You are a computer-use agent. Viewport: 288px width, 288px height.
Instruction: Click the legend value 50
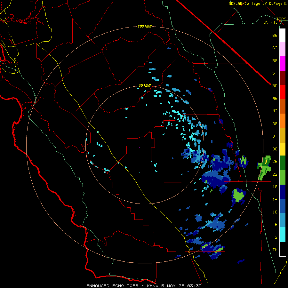click(275, 85)
